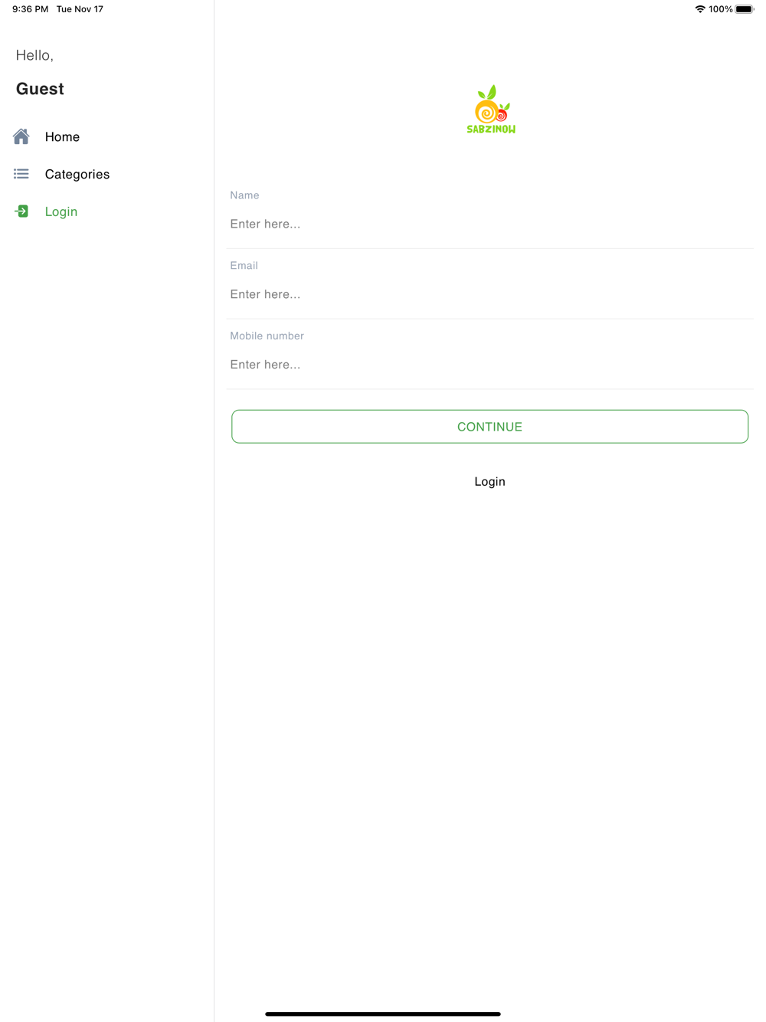Tap the Mobile number field label
Screen dimensions: 766x1022
pos(267,336)
